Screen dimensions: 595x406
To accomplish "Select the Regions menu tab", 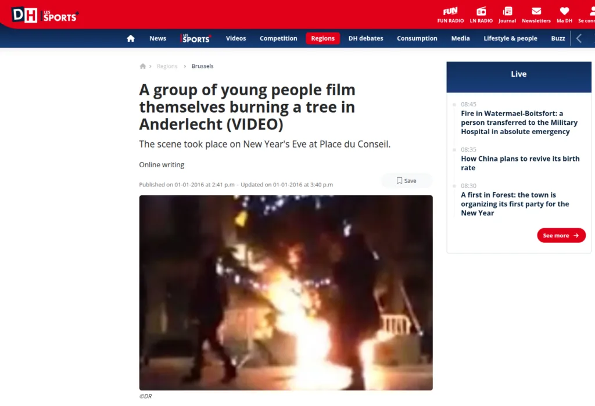I will [322, 38].
